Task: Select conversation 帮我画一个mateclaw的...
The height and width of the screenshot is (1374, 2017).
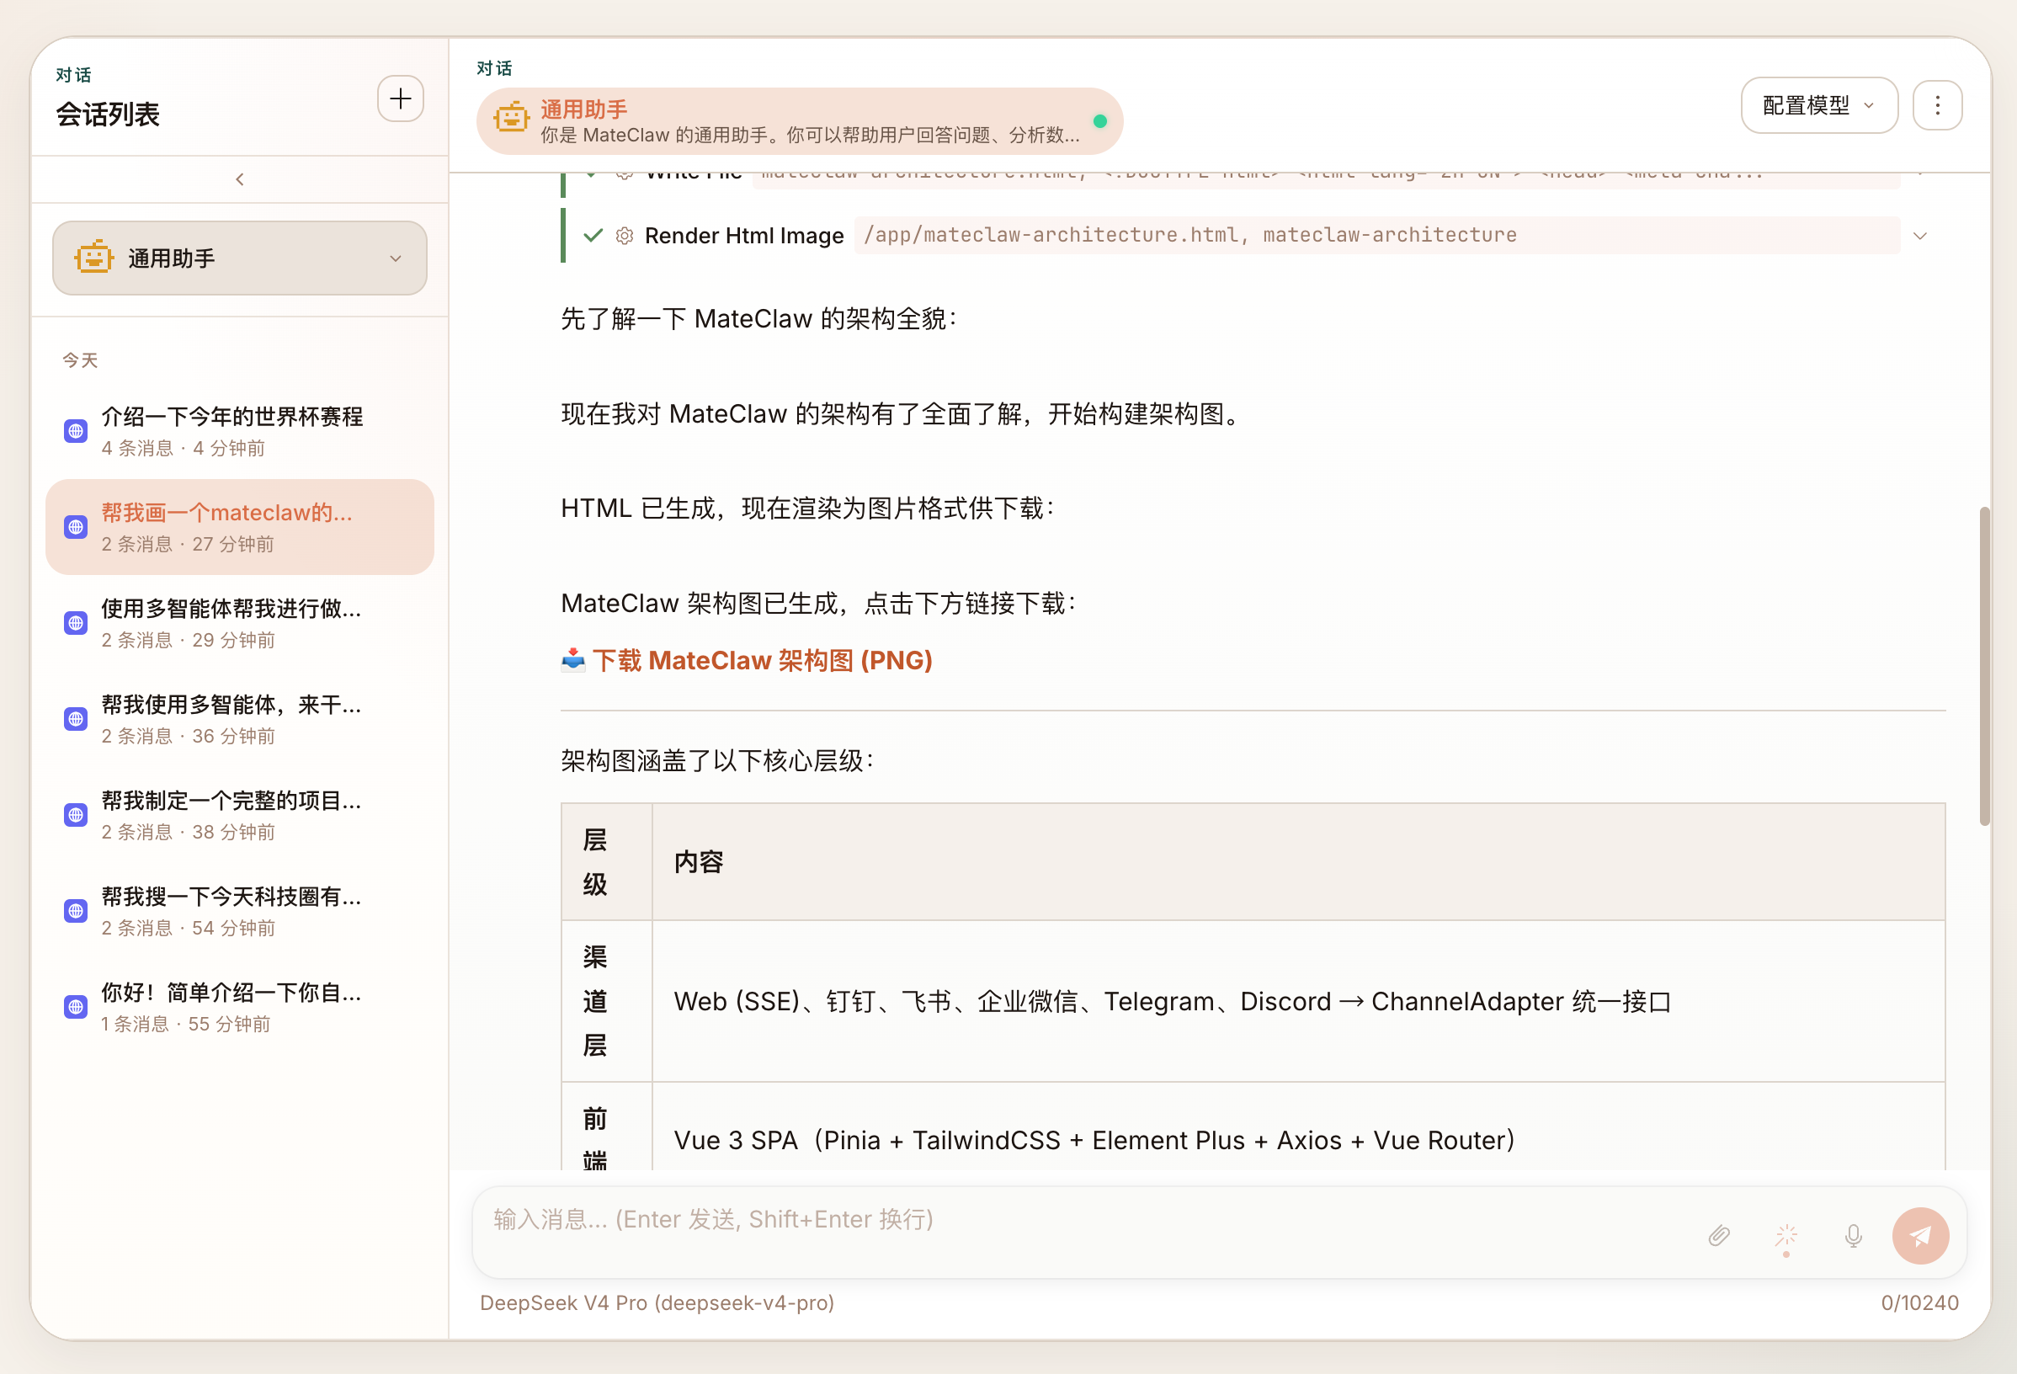Action: pyautogui.click(x=240, y=527)
